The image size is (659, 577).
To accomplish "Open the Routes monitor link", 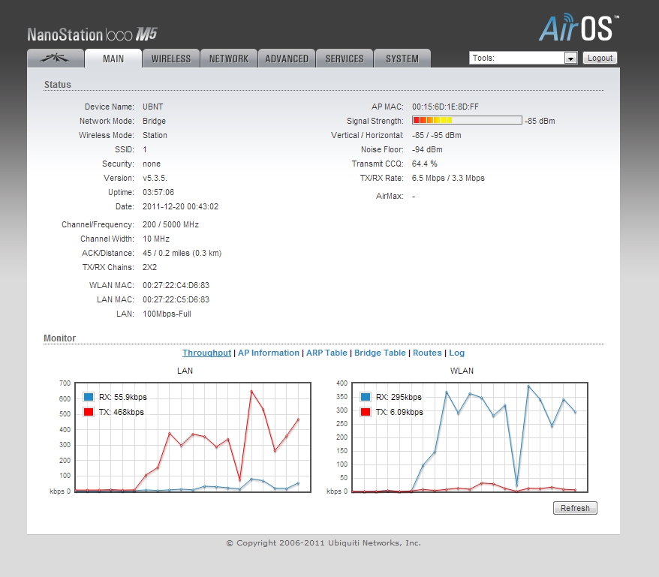I will pos(427,353).
